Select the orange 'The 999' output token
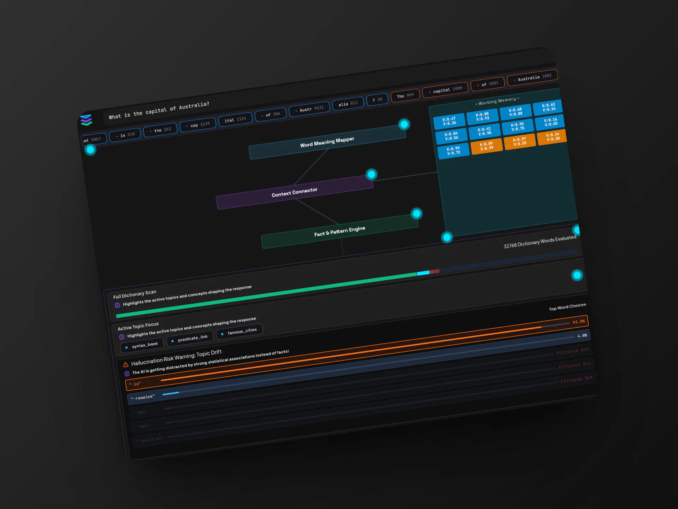Viewport: 678px width, 509px height. click(x=405, y=95)
